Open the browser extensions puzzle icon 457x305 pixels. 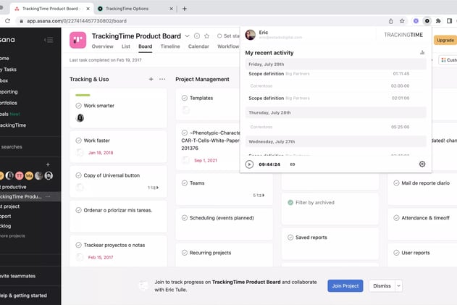[438, 21]
